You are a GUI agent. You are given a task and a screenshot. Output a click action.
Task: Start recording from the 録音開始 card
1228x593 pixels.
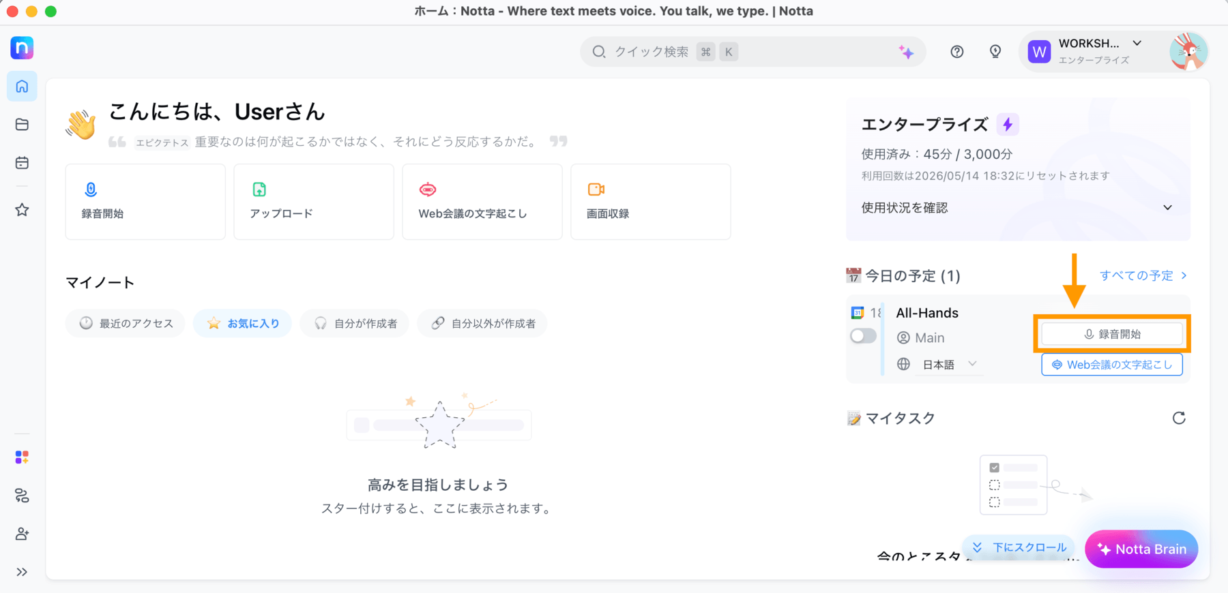click(x=145, y=202)
